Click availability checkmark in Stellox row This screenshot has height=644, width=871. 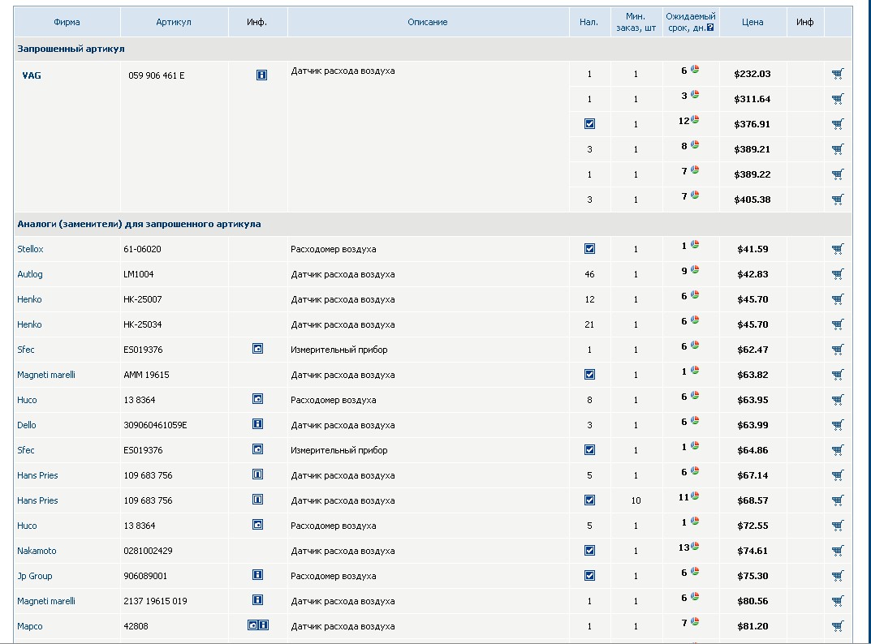(x=589, y=249)
